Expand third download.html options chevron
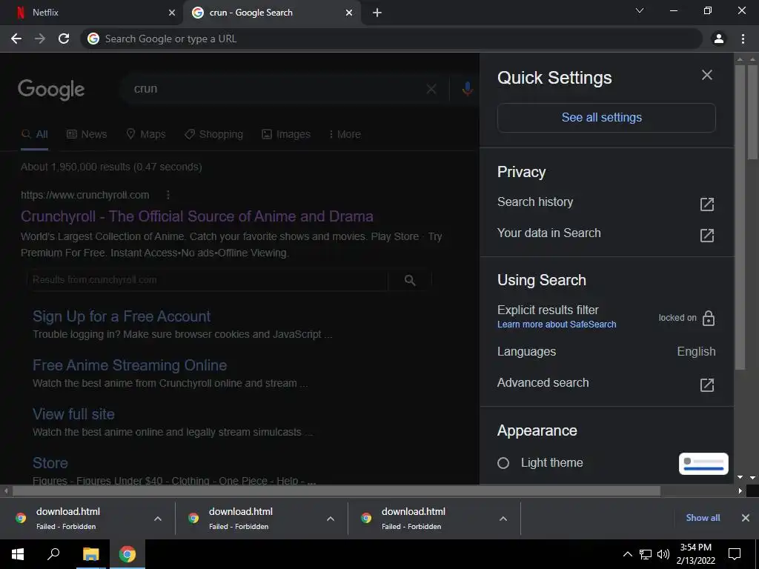This screenshot has width=759, height=569. (503, 518)
